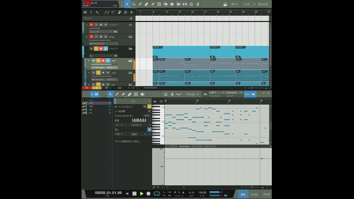Open the Viemble instrument dropdown on vln1
The height and width of the screenshot is (199, 354).
click(99, 67)
